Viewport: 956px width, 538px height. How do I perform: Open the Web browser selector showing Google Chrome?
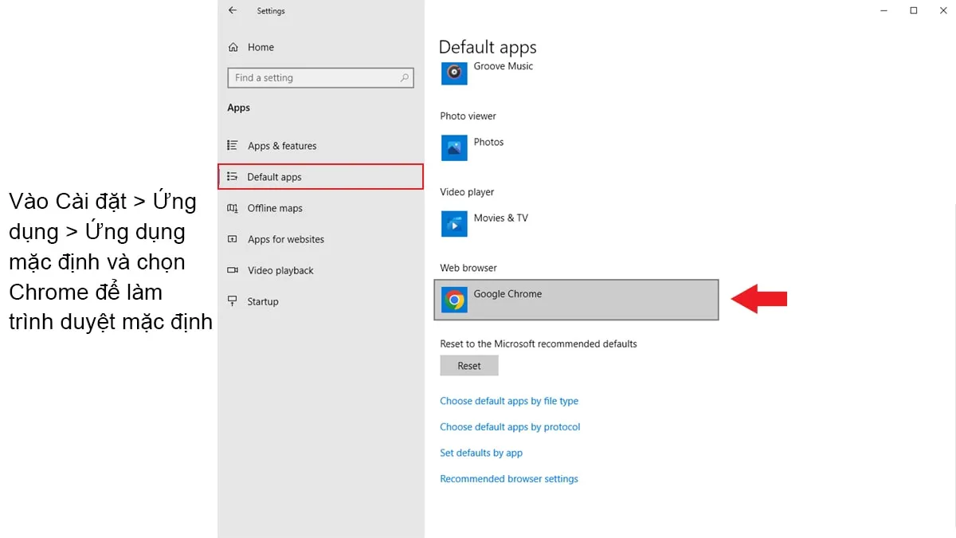pyautogui.click(x=576, y=300)
